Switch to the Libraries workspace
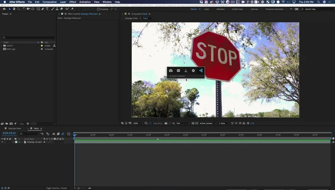Screen dimensions: 335x190 [x=254, y=9]
